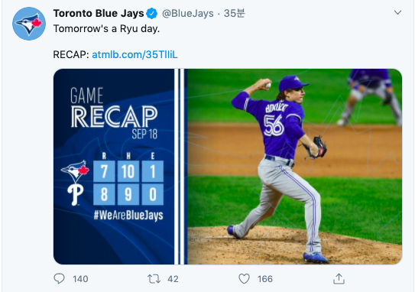
Task: Open the @BlueJays handle
Action: point(188,13)
